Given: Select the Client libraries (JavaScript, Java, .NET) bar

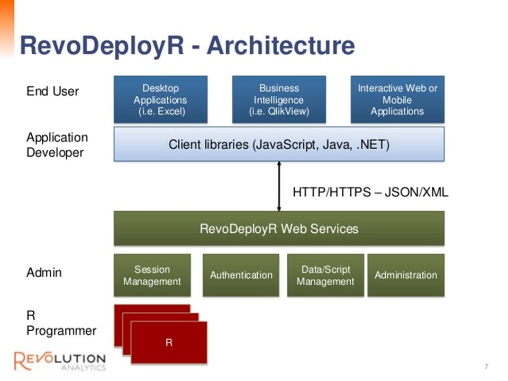Looking at the screenshot, I should (279, 144).
